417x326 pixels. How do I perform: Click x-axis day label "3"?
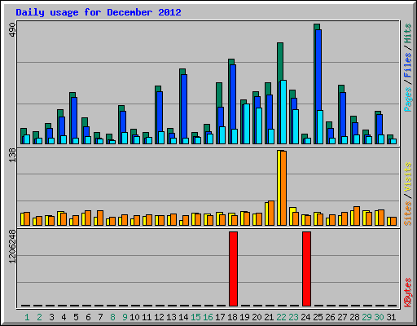coord(51,317)
